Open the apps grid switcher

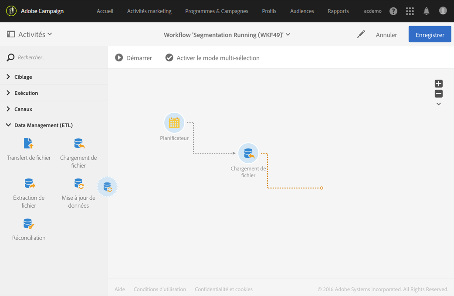click(410, 11)
